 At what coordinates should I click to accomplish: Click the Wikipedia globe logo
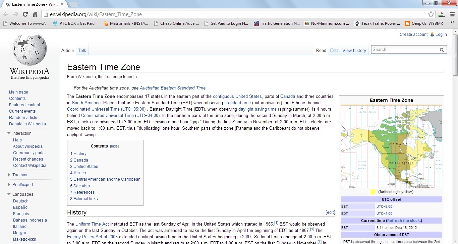(30, 50)
